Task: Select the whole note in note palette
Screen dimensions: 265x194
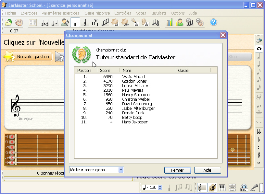Action: click(259, 49)
